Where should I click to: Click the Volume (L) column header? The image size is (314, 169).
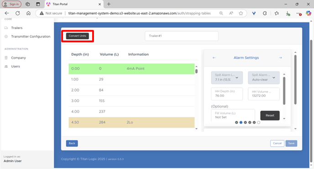(109, 54)
